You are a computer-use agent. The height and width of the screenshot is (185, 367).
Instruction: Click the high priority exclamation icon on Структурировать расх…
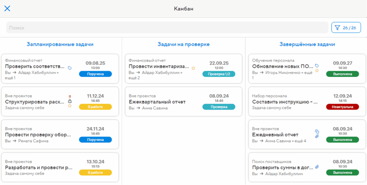70,96
